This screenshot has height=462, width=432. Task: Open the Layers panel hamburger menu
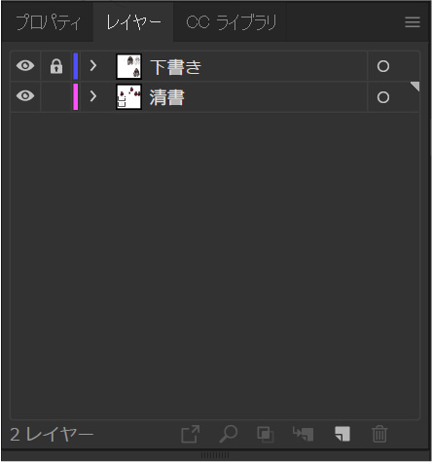413,22
